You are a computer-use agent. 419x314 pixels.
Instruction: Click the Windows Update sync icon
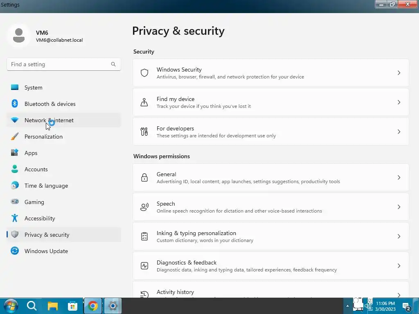[15, 251]
